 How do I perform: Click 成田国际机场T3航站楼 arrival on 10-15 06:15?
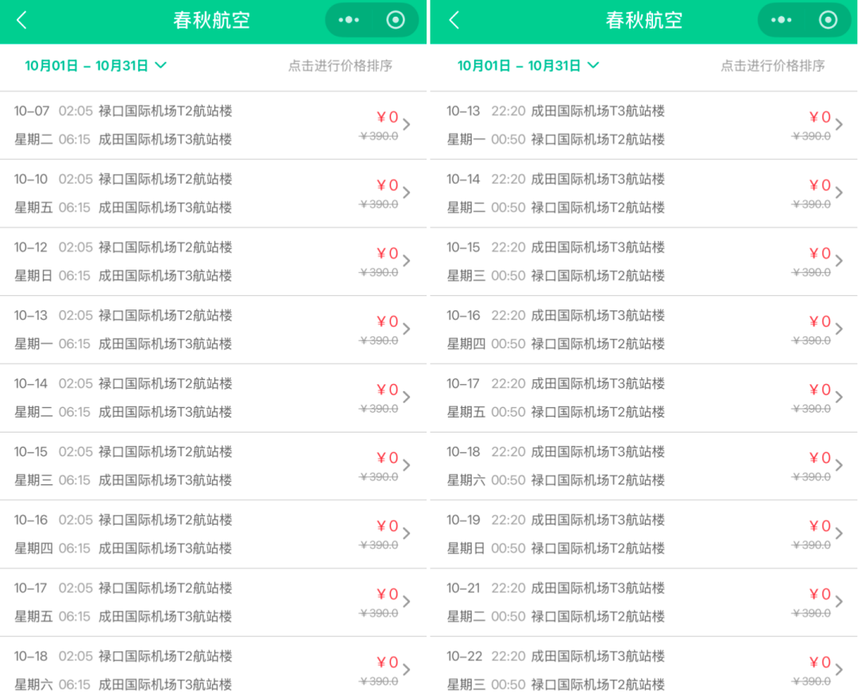[x=165, y=480]
